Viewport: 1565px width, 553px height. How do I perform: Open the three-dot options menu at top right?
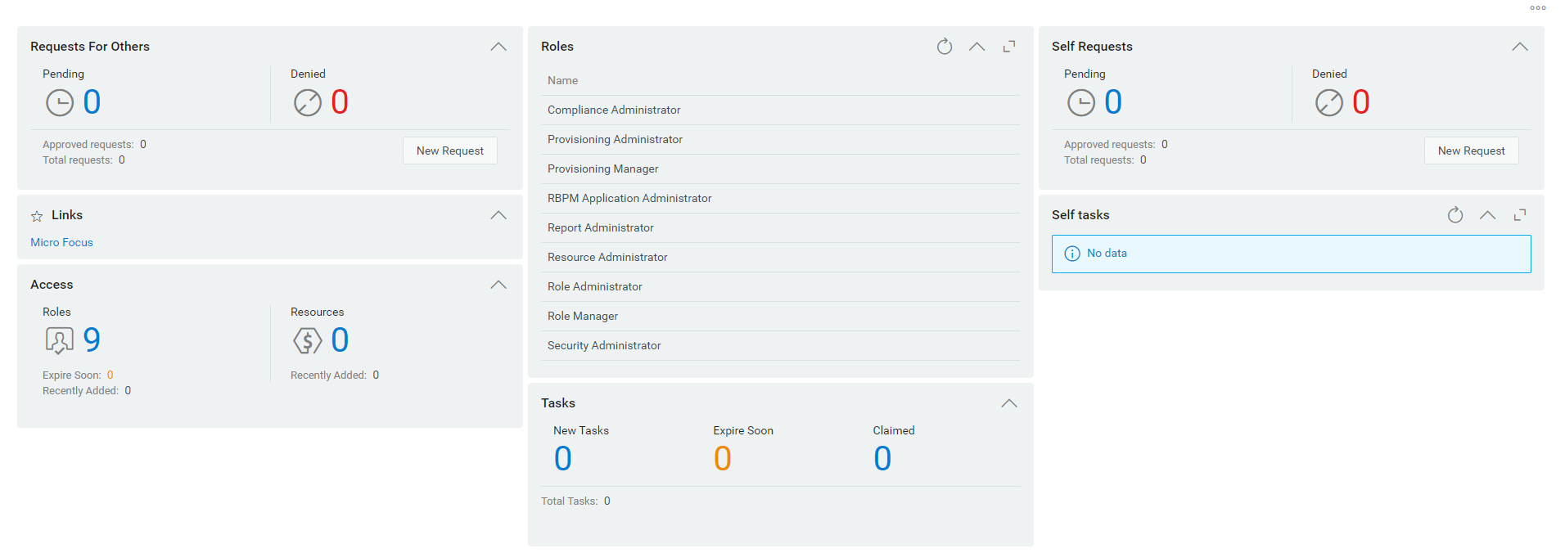[1537, 8]
